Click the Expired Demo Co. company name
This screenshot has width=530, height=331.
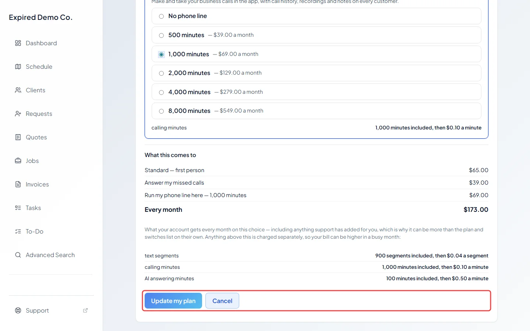(40, 17)
